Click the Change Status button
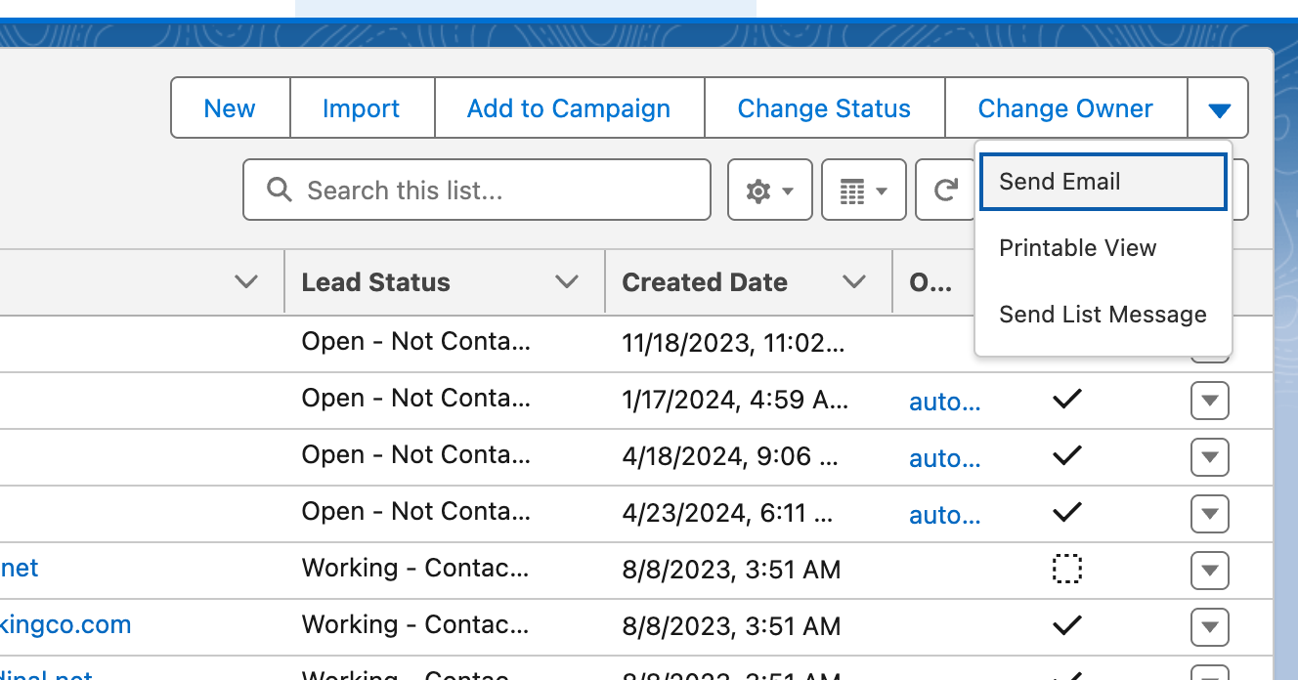 pyautogui.click(x=824, y=108)
